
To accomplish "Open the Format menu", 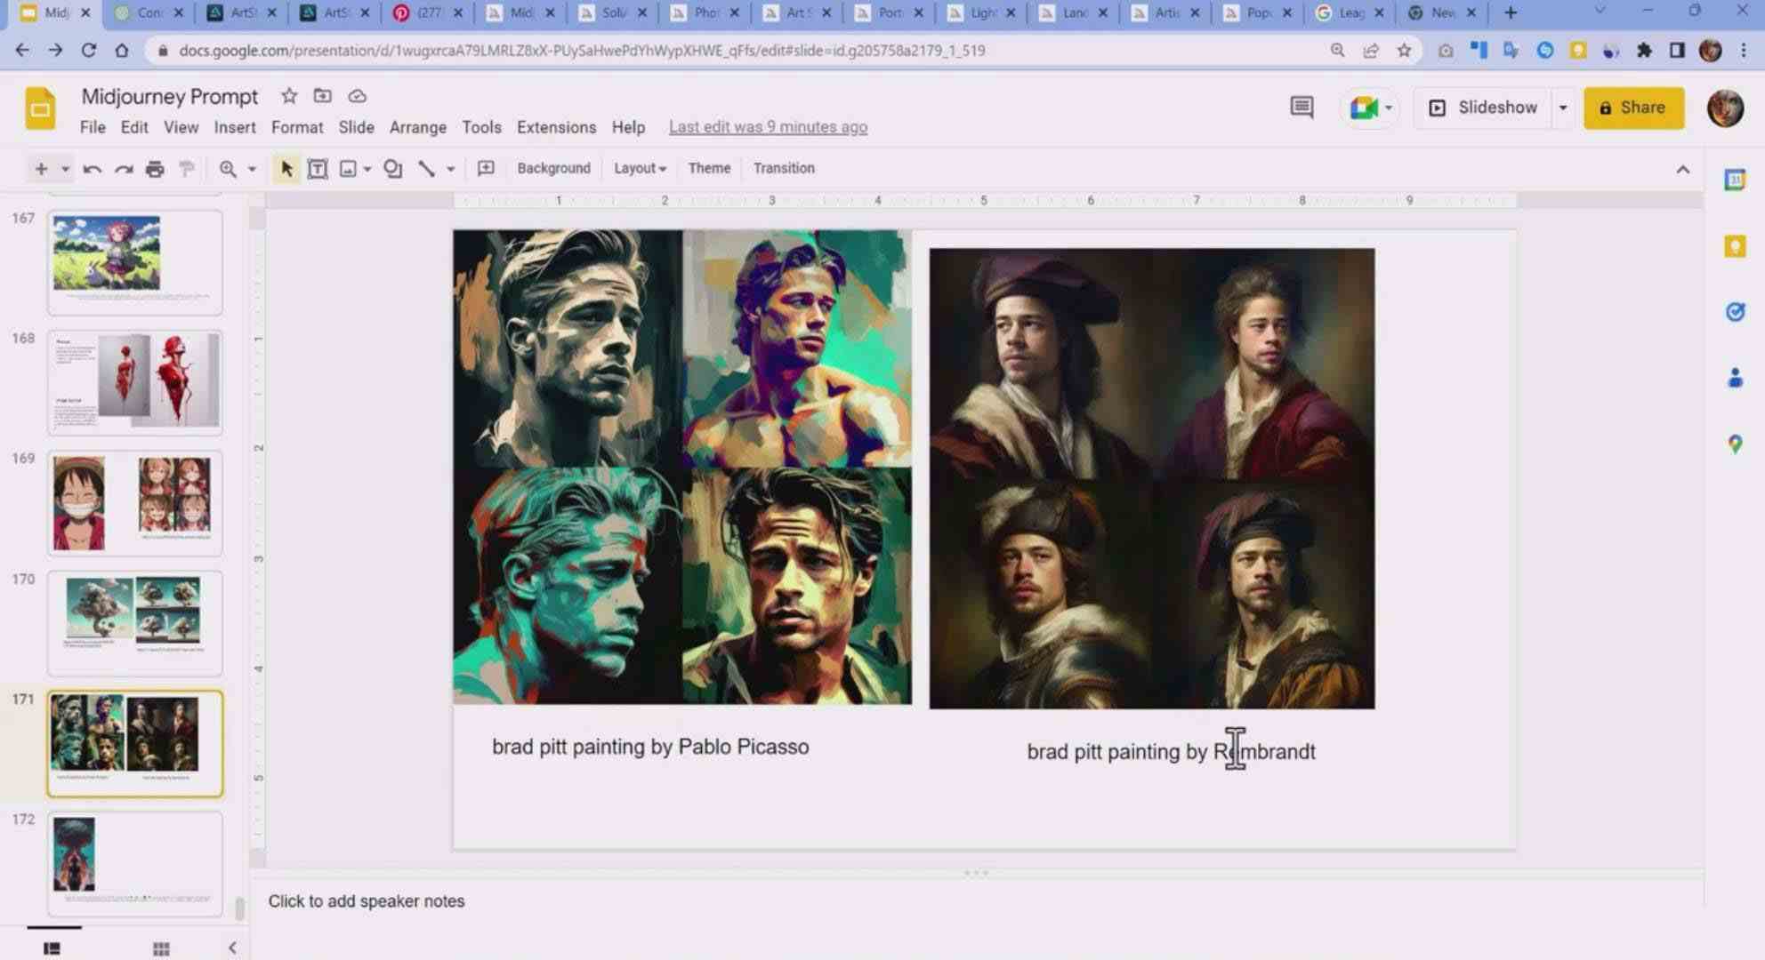I will point(295,126).
